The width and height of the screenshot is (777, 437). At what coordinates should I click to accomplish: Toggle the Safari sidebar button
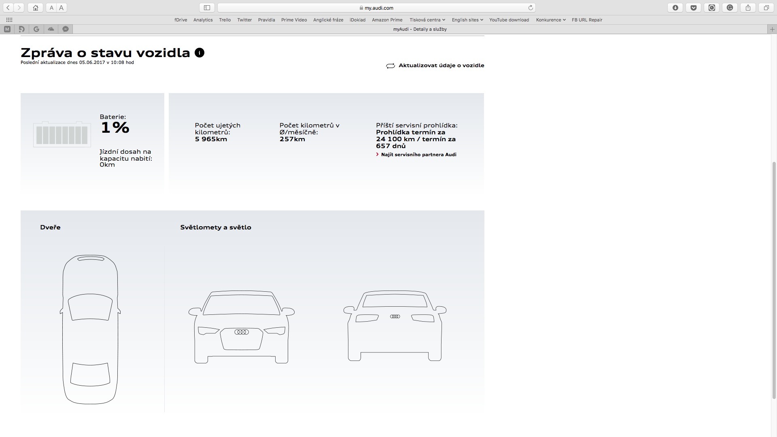coord(207,8)
